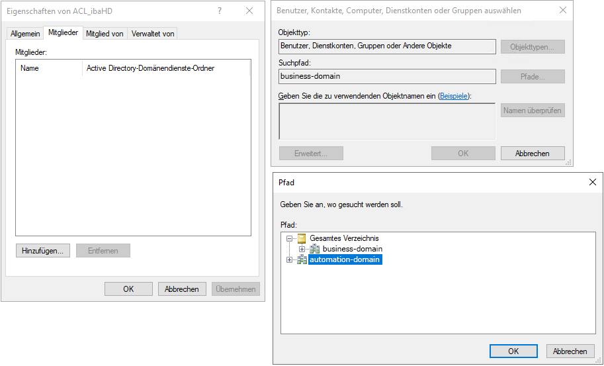
Task: Click into the object names input field
Action: click(387, 121)
